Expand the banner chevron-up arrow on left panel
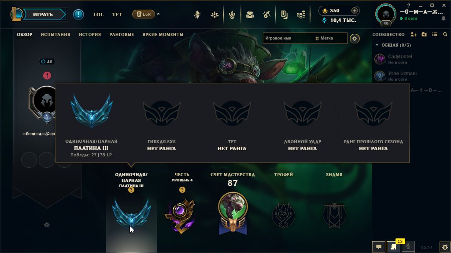The image size is (451, 253). click(47, 225)
